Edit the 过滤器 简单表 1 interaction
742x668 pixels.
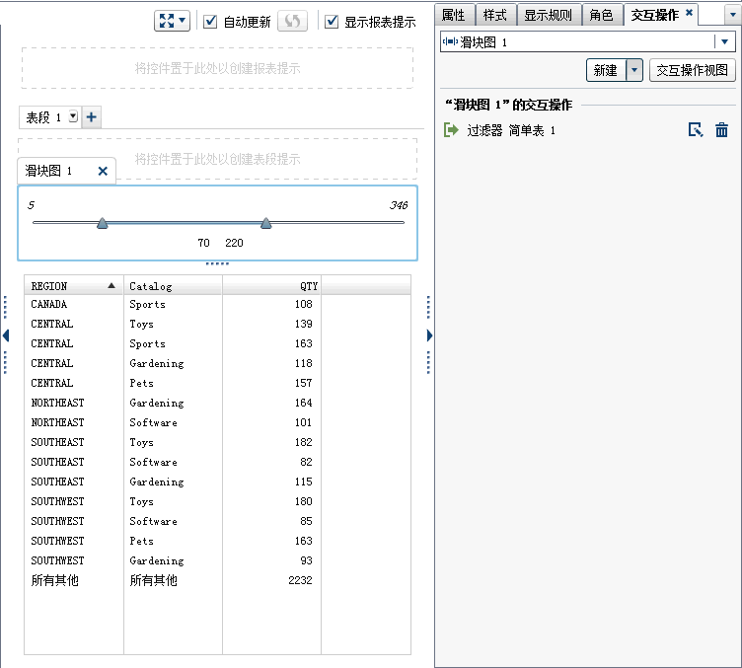(x=696, y=129)
